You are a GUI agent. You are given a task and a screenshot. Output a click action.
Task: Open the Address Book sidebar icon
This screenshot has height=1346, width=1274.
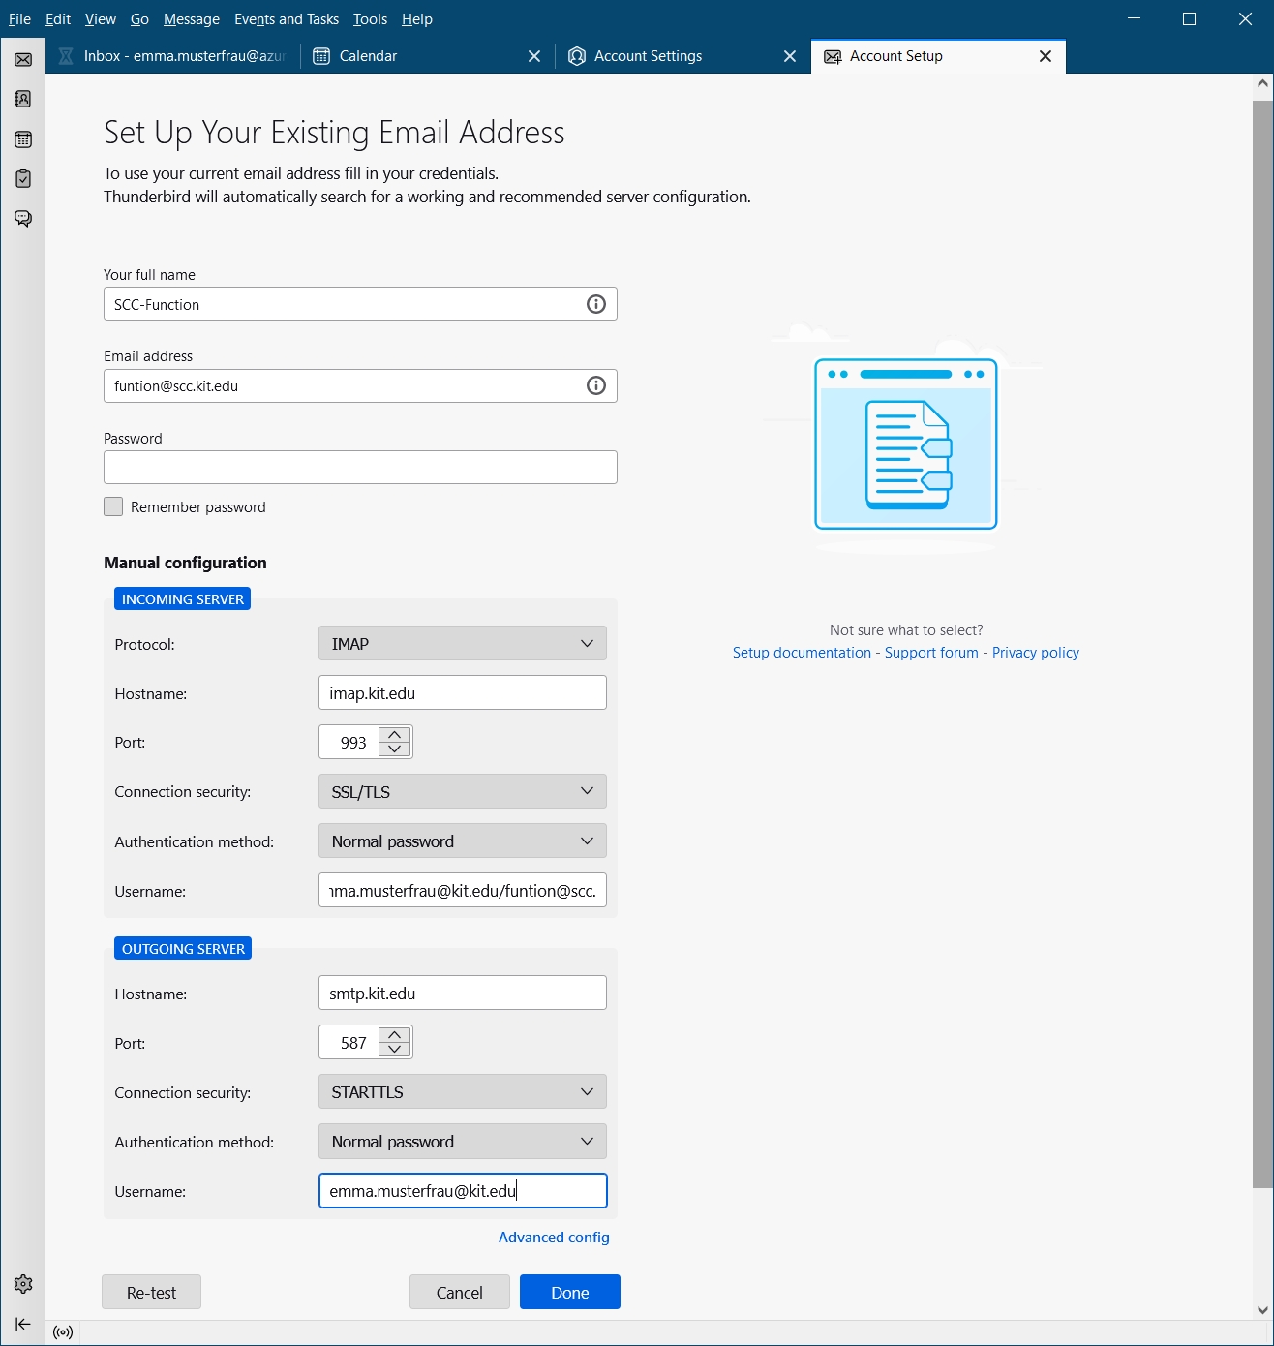[x=23, y=100]
